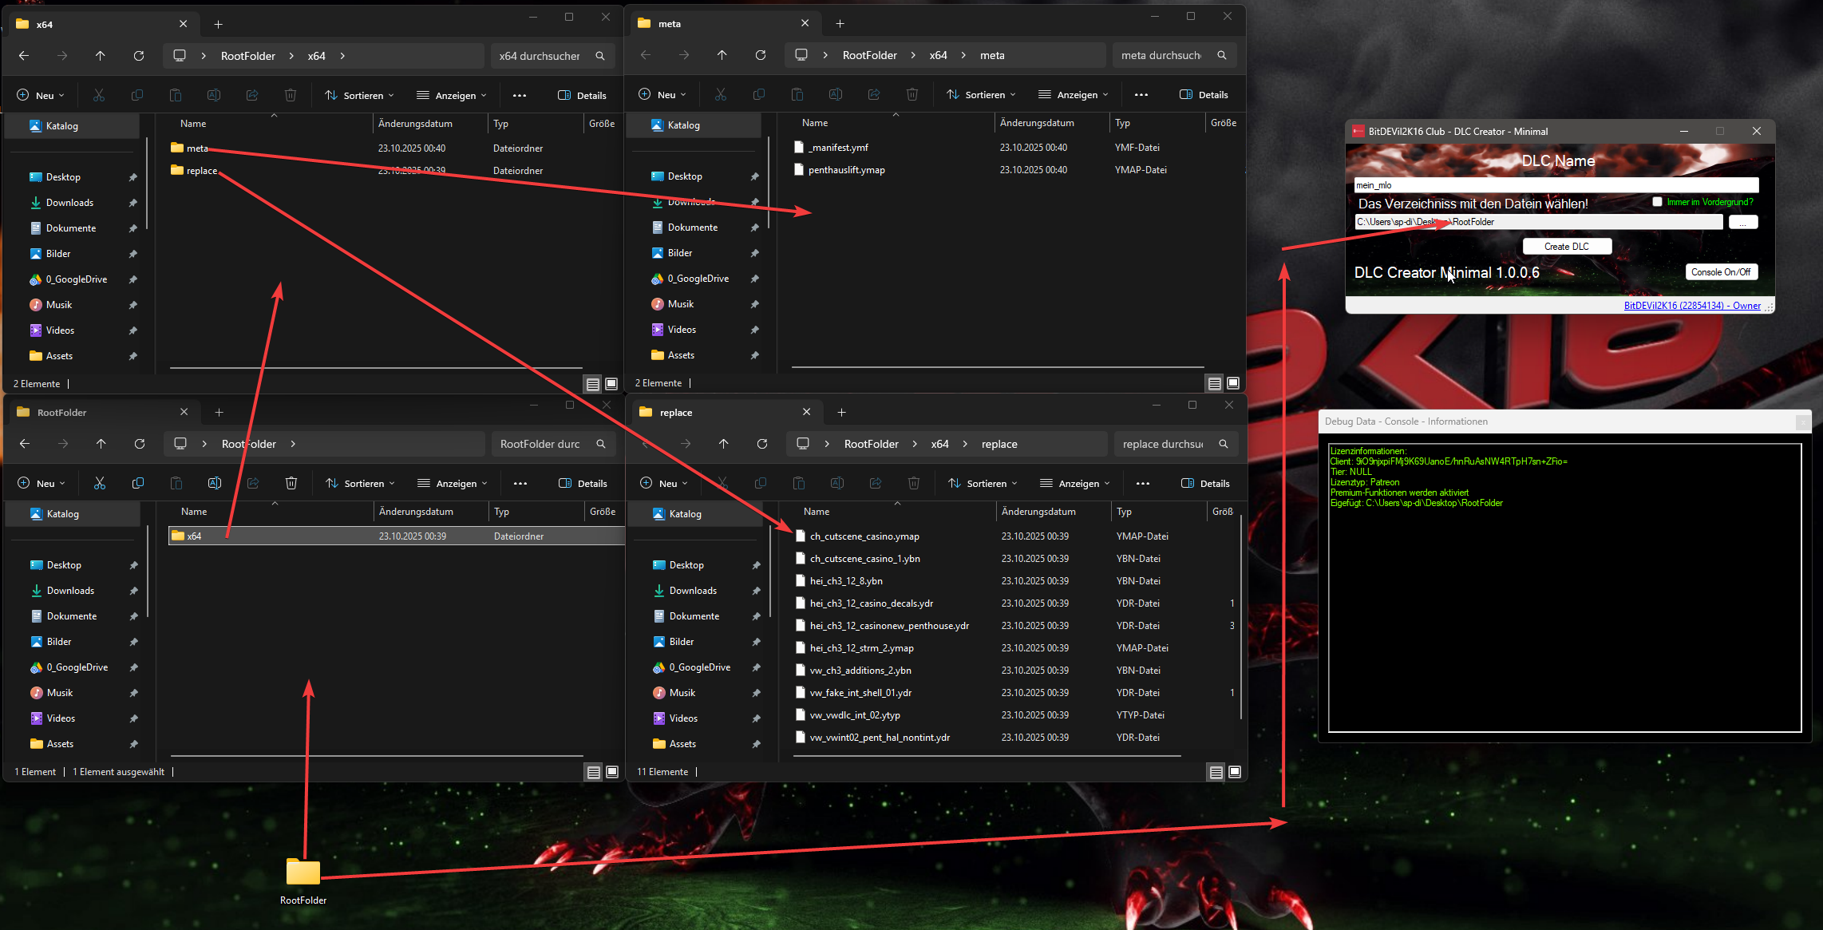Enable the 'Immer im Vordergrund?' checkbox

point(1658,202)
